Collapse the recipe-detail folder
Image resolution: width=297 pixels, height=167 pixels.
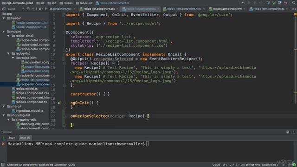click(x=8, y=36)
